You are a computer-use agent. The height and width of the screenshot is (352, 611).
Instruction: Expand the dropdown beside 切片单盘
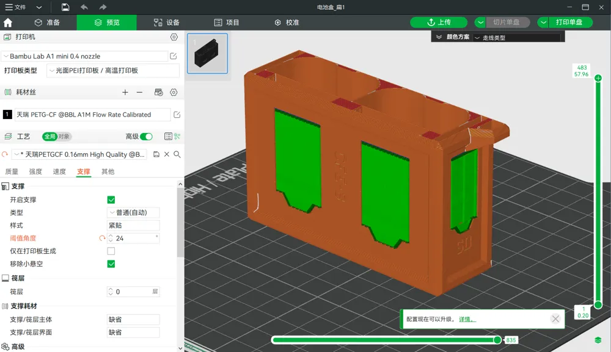point(480,22)
